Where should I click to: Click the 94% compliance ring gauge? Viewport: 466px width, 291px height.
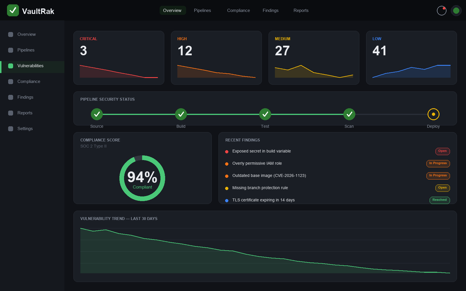coord(142,178)
